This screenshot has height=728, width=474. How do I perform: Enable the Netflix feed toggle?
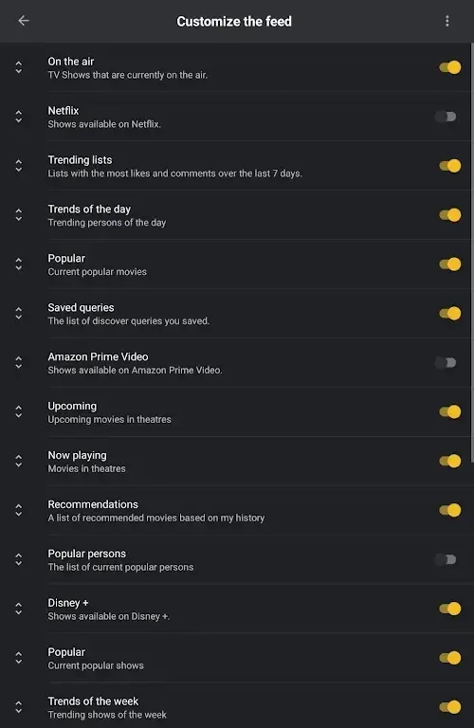pyautogui.click(x=447, y=117)
